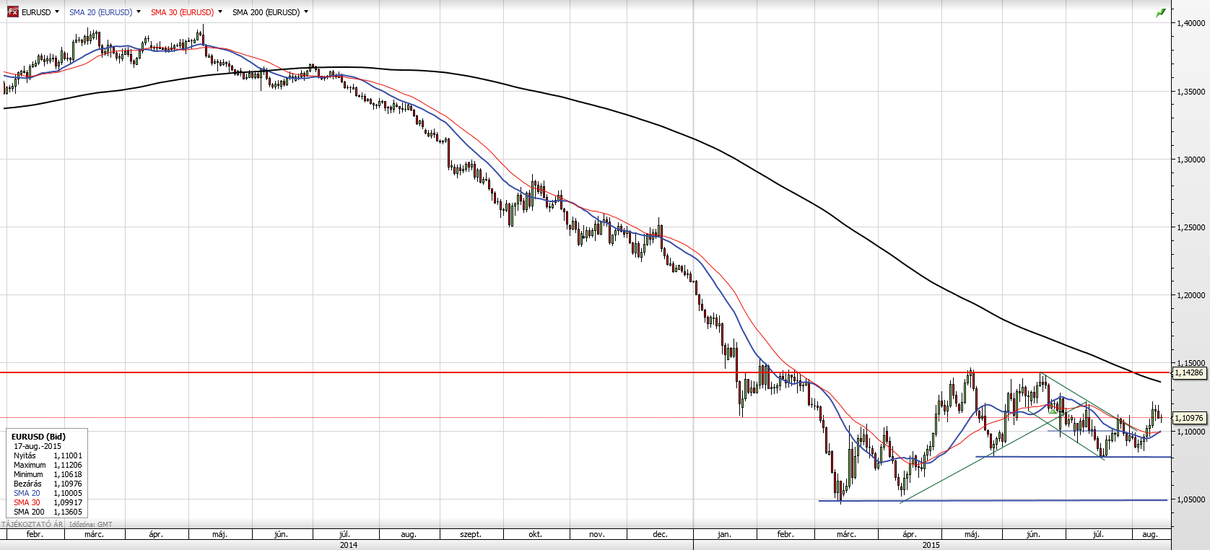Screen dimensions: 1210x550
Task: Click ápr. of 2014 on time axis
Action: point(156,534)
